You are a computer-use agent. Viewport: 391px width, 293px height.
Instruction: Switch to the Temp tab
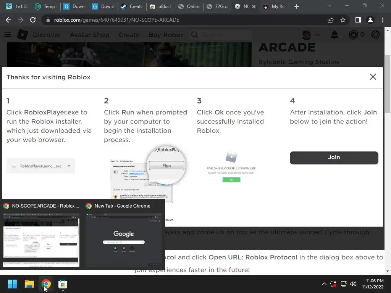45,6
